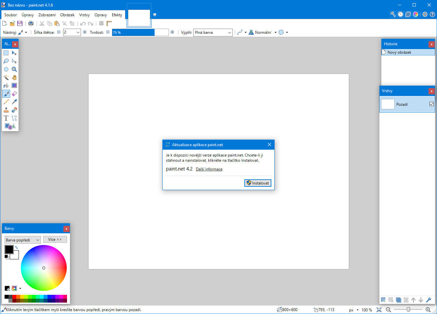Open the Soubor menu
Image resolution: width=437 pixels, height=314 pixels.
(x=10, y=15)
